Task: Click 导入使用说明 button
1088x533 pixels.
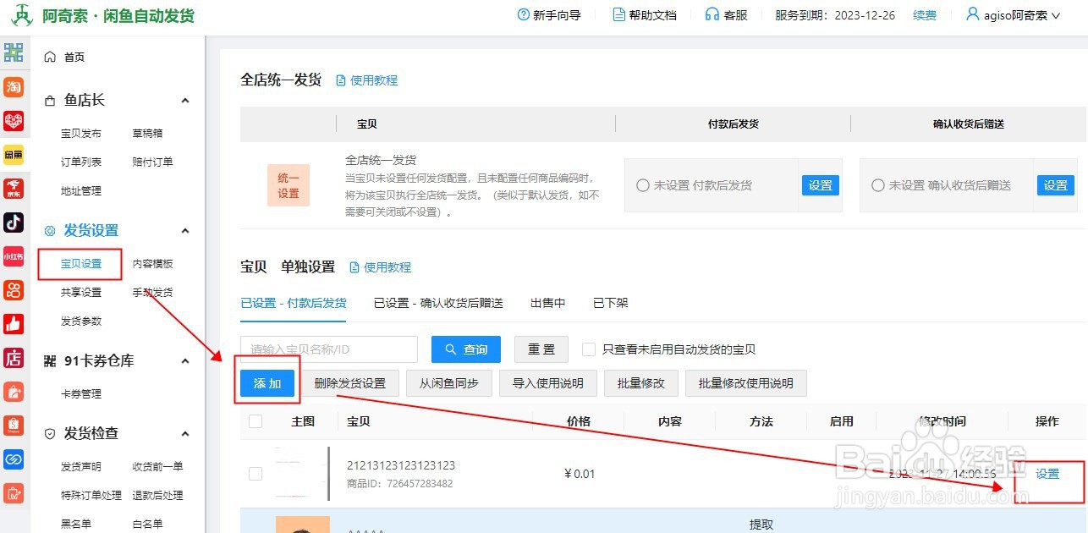Action: 548,383
